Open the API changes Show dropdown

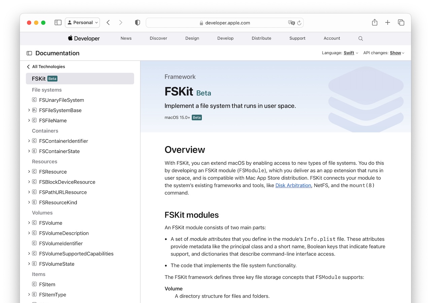(397, 53)
